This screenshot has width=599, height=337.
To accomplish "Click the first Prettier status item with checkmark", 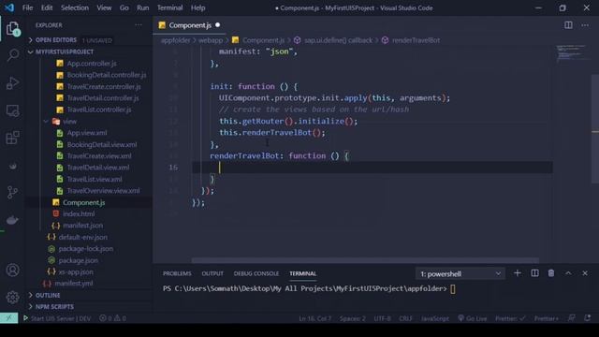I will point(510,318).
